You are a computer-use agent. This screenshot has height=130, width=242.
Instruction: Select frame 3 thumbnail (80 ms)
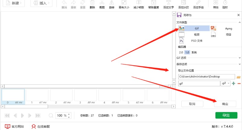86,97
